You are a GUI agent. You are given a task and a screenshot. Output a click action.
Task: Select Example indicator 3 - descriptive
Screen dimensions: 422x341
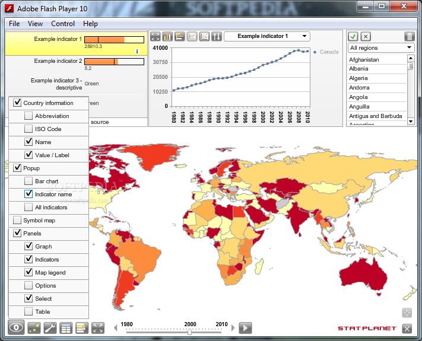pos(76,84)
